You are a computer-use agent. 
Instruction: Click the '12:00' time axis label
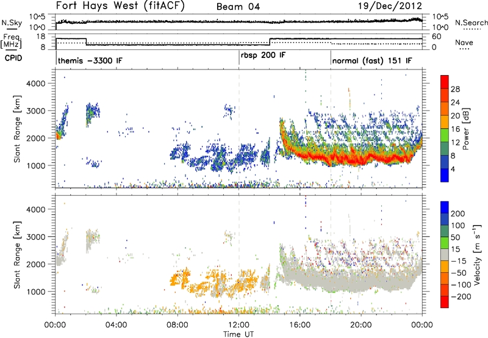(239, 325)
